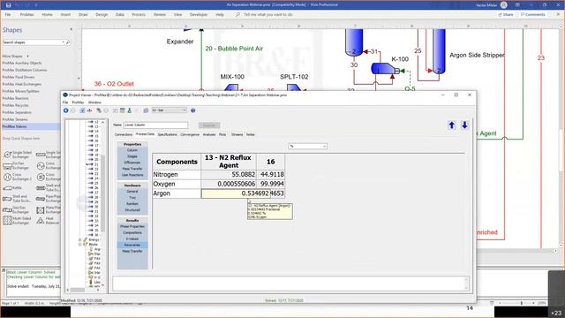Switch to the Plots tab
565x318 pixels.
[x=222, y=134]
